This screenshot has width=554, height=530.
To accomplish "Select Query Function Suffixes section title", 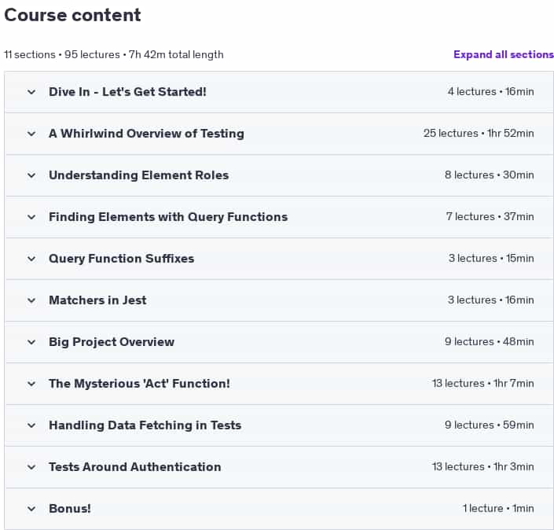I will coord(122,259).
